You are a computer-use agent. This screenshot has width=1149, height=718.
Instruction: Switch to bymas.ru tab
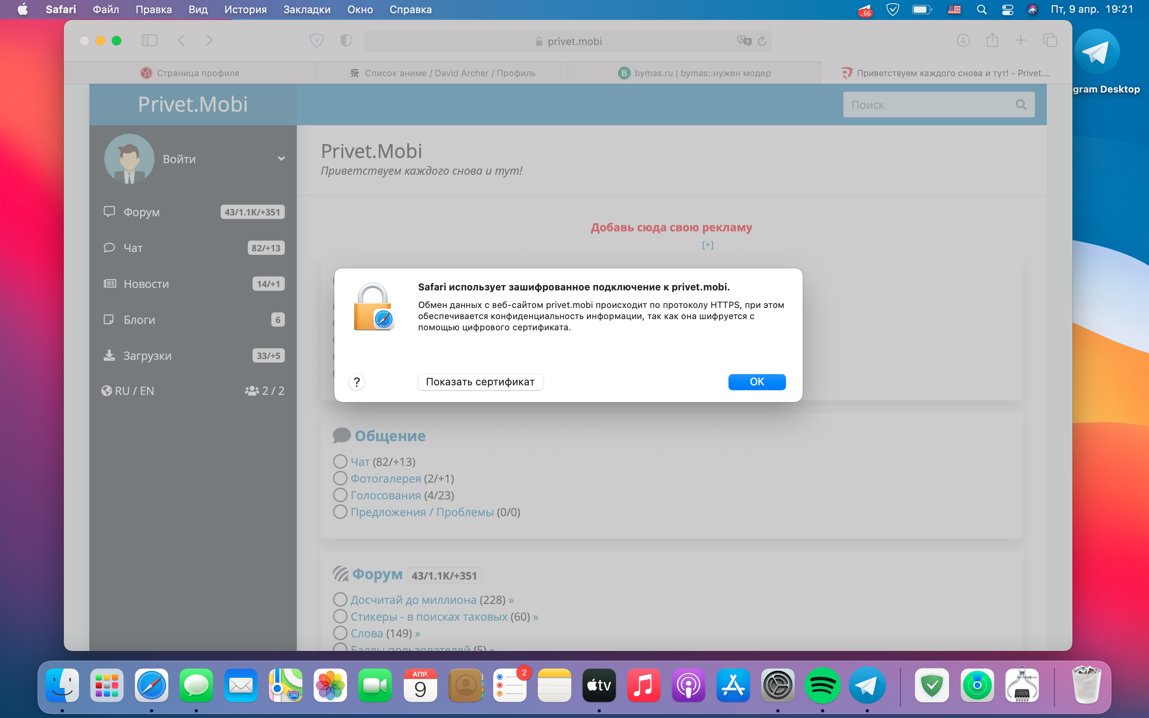[694, 73]
